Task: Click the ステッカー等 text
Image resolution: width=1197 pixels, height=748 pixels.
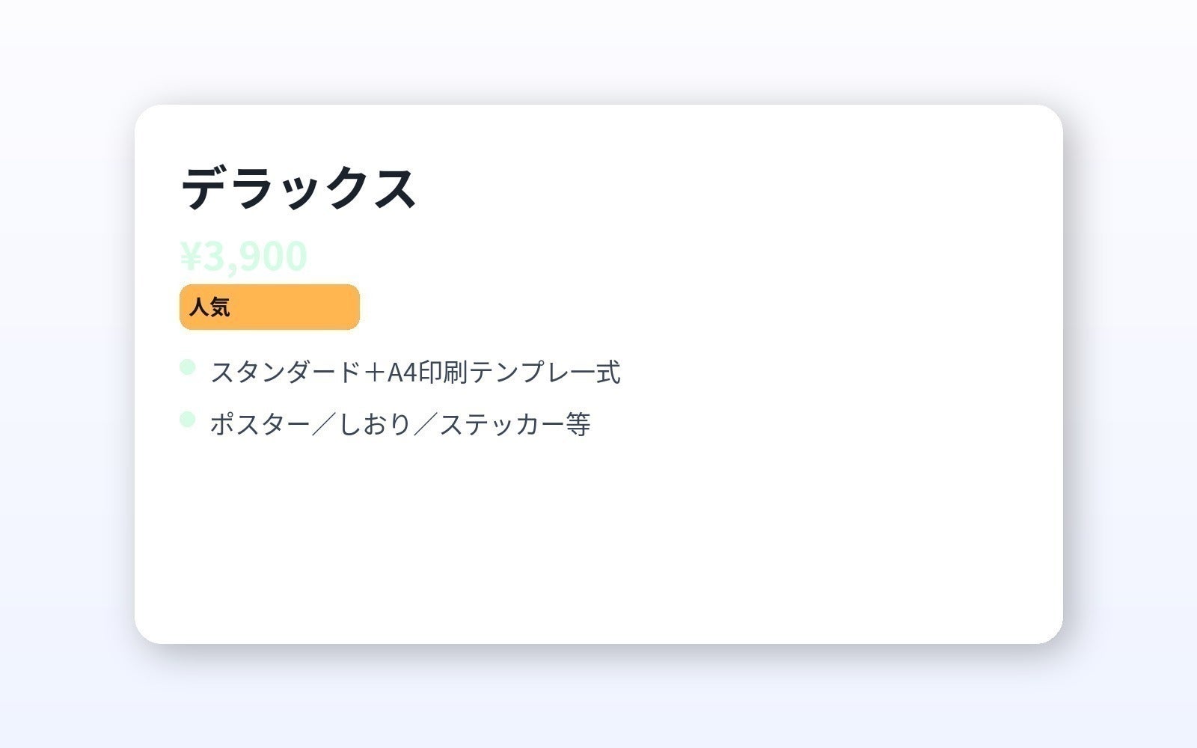Action: coord(515,424)
